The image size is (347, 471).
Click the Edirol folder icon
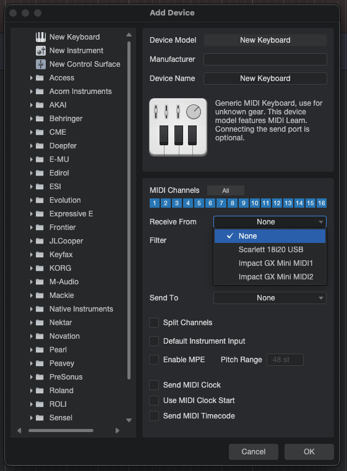[40, 173]
